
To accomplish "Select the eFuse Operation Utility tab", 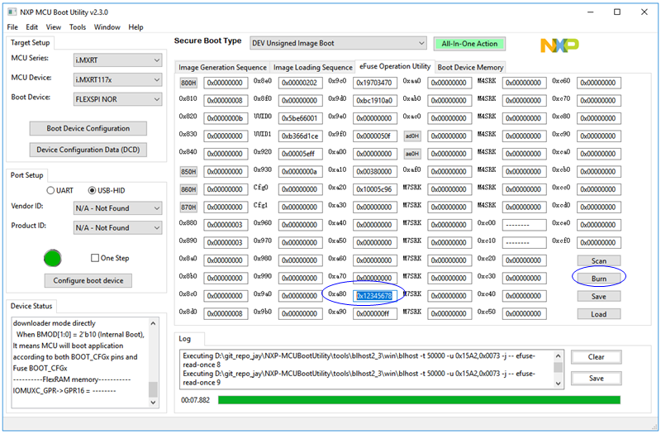I will [395, 66].
